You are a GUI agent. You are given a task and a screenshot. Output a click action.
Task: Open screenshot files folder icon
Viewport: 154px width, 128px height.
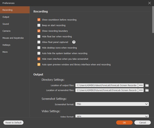tap(147, 90)
